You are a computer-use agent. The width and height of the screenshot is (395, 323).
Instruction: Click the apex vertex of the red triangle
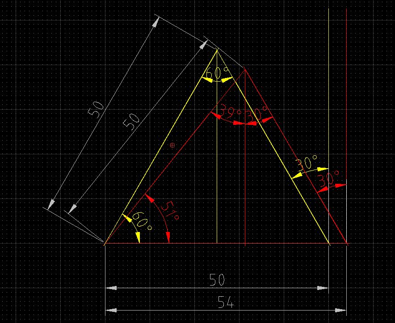[245, 70]
